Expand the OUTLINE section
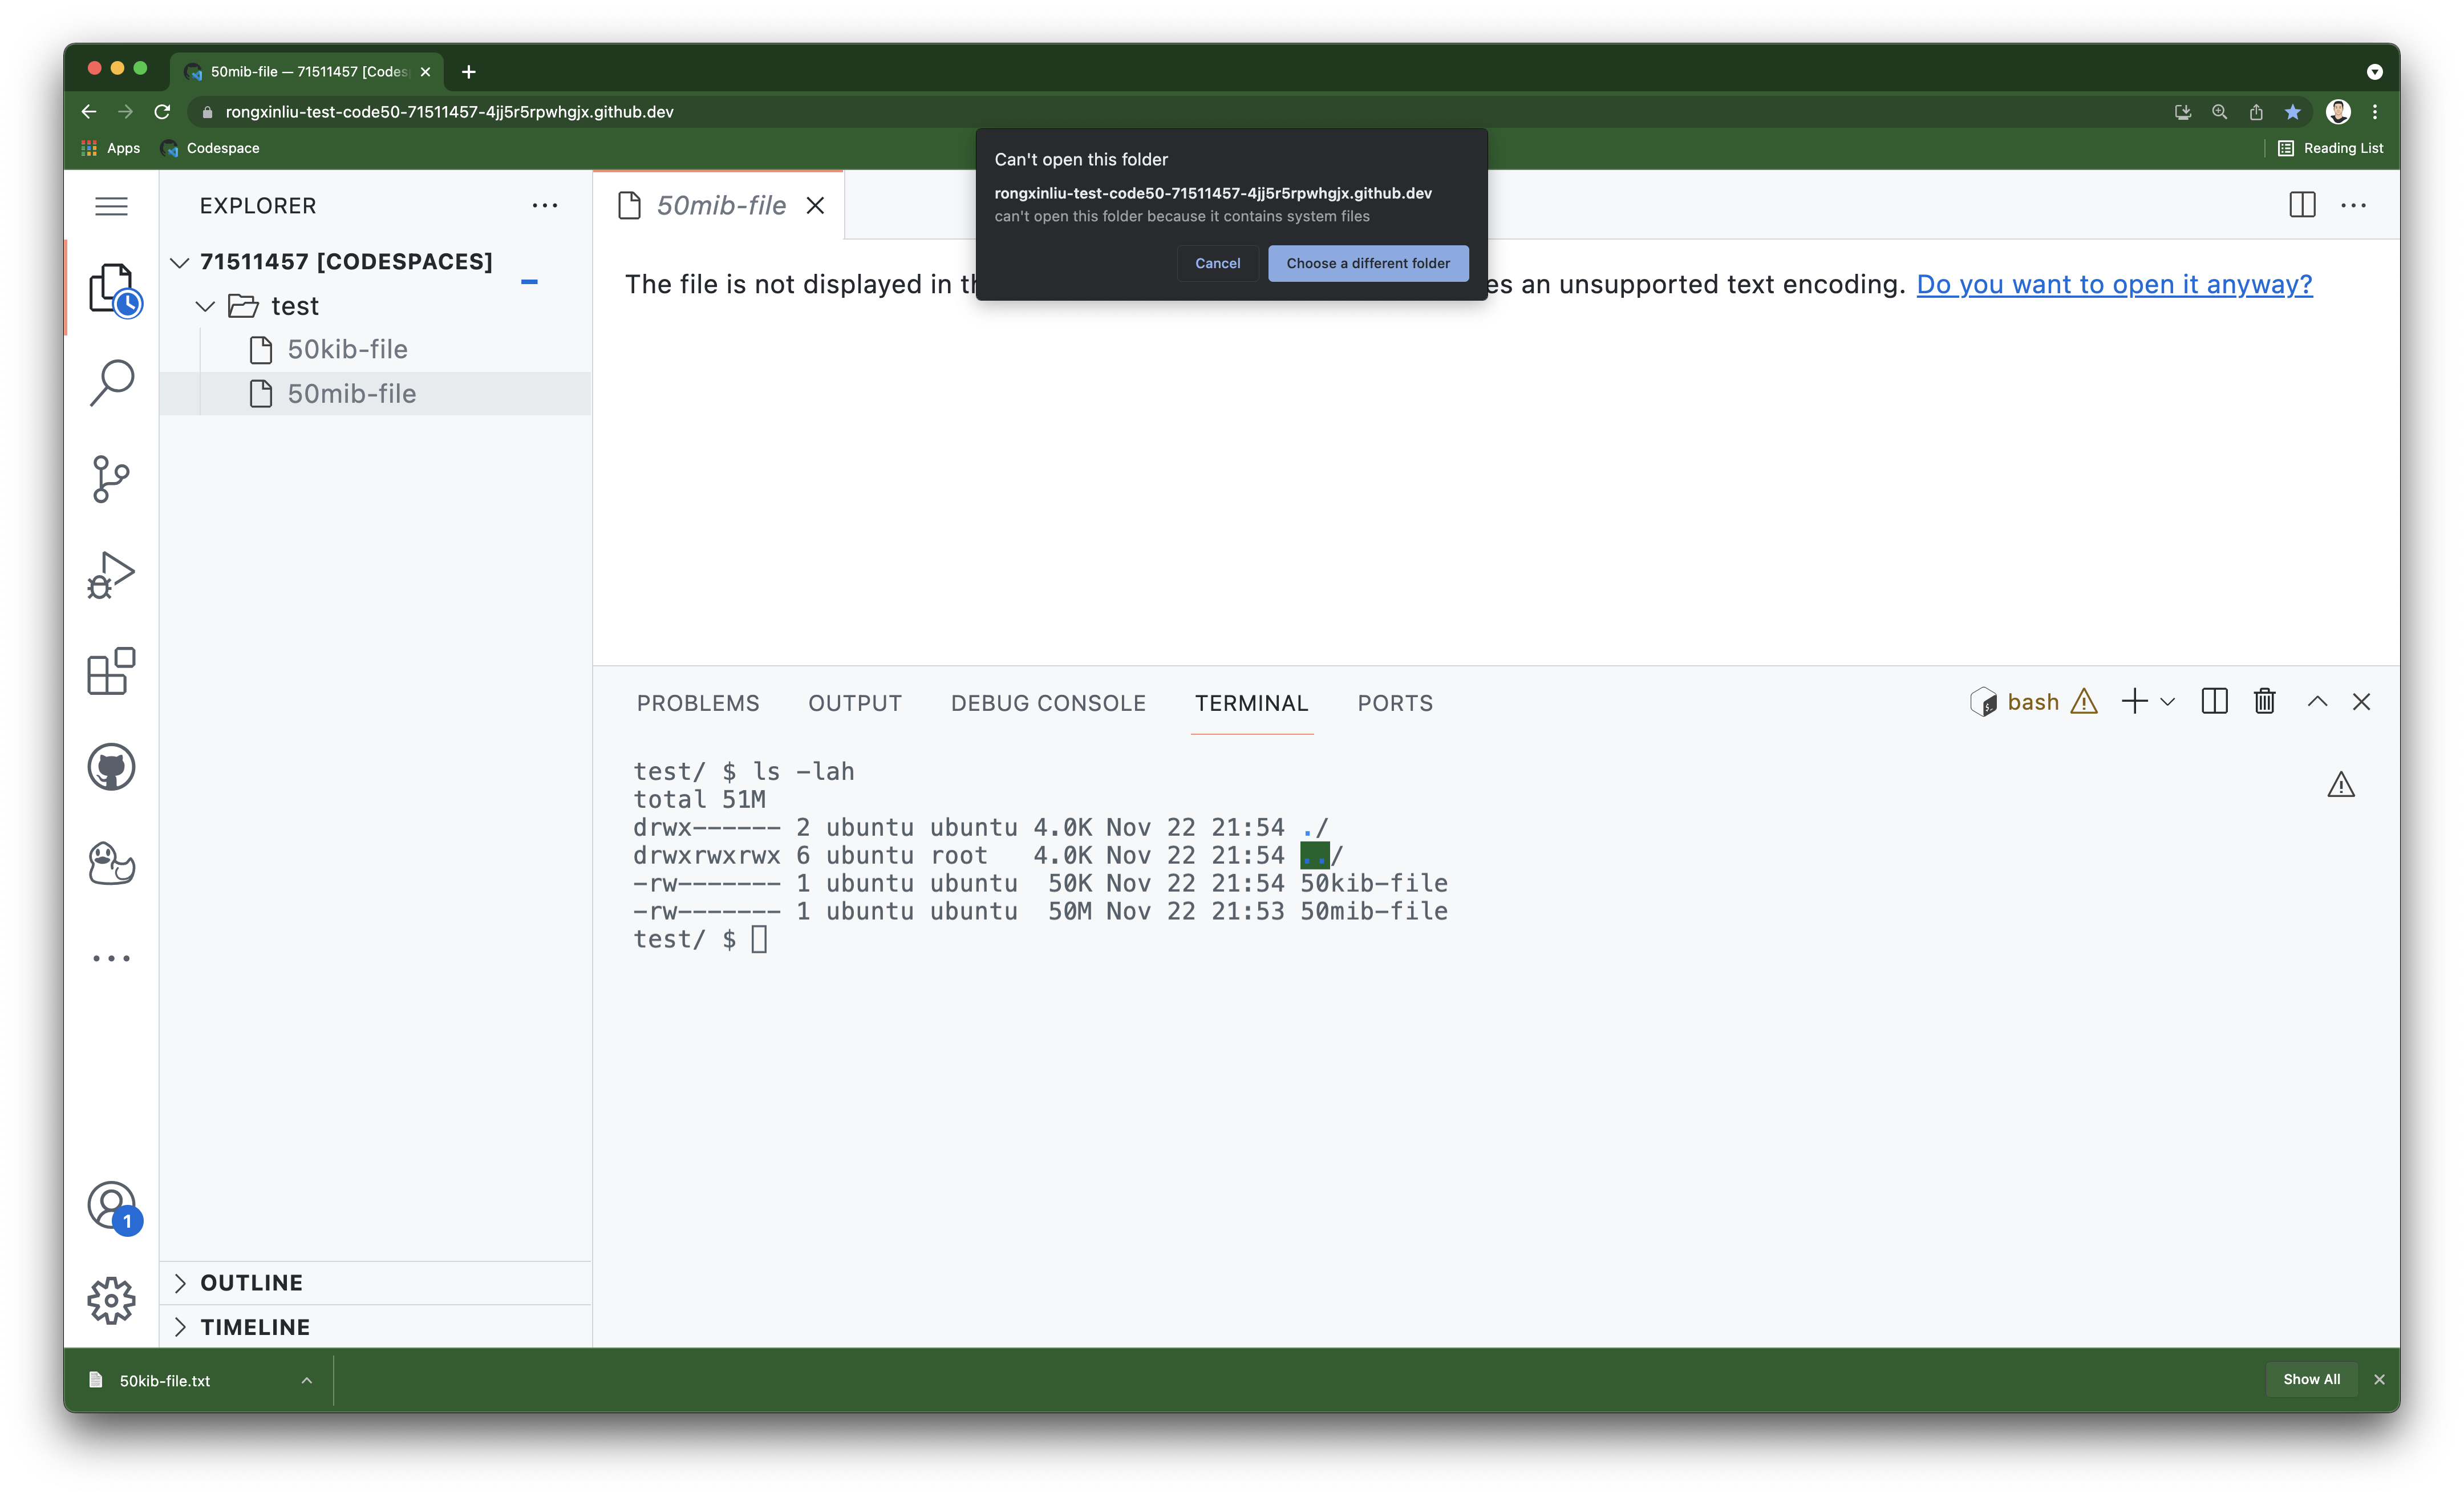 (x=251, y=1282)
